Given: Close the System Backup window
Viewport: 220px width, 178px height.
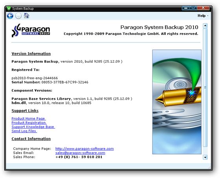Looking at the screenshot, I should coord(203,8).
